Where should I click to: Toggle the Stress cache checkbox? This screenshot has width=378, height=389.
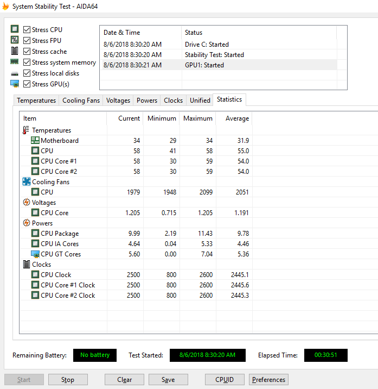pyautogui.click(x=27, y=52)
